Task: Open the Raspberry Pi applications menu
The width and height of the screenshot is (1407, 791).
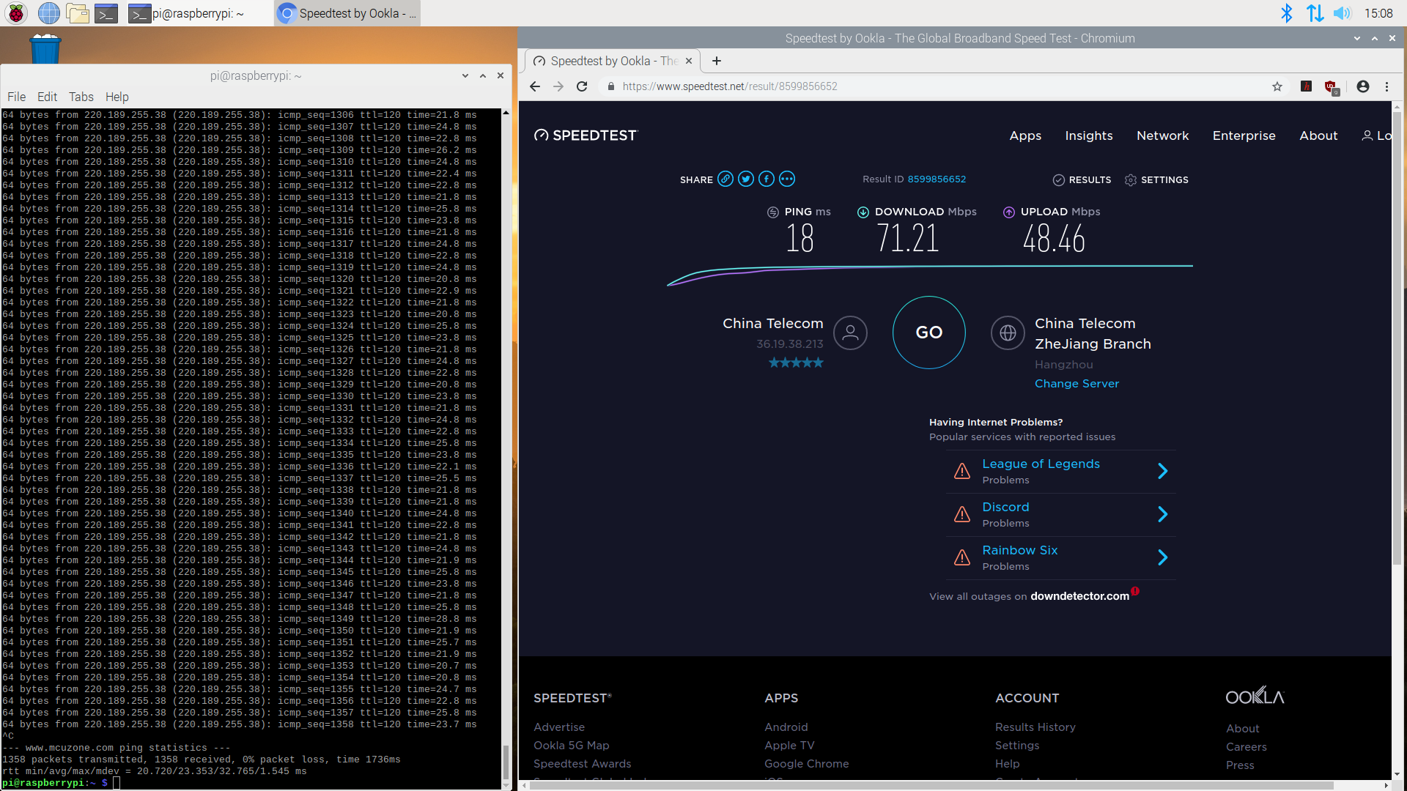Action: [16, 13]
